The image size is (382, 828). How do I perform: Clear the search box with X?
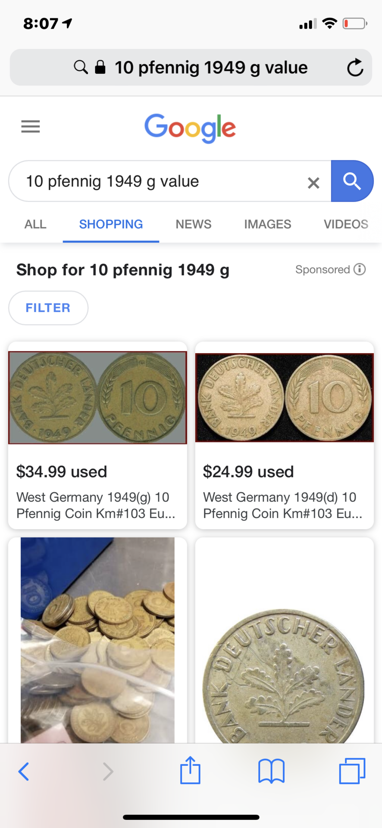tap(313, 183)
